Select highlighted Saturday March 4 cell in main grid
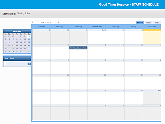The height and width of the screenshot is (124, 165). click(x=152, y=37)
